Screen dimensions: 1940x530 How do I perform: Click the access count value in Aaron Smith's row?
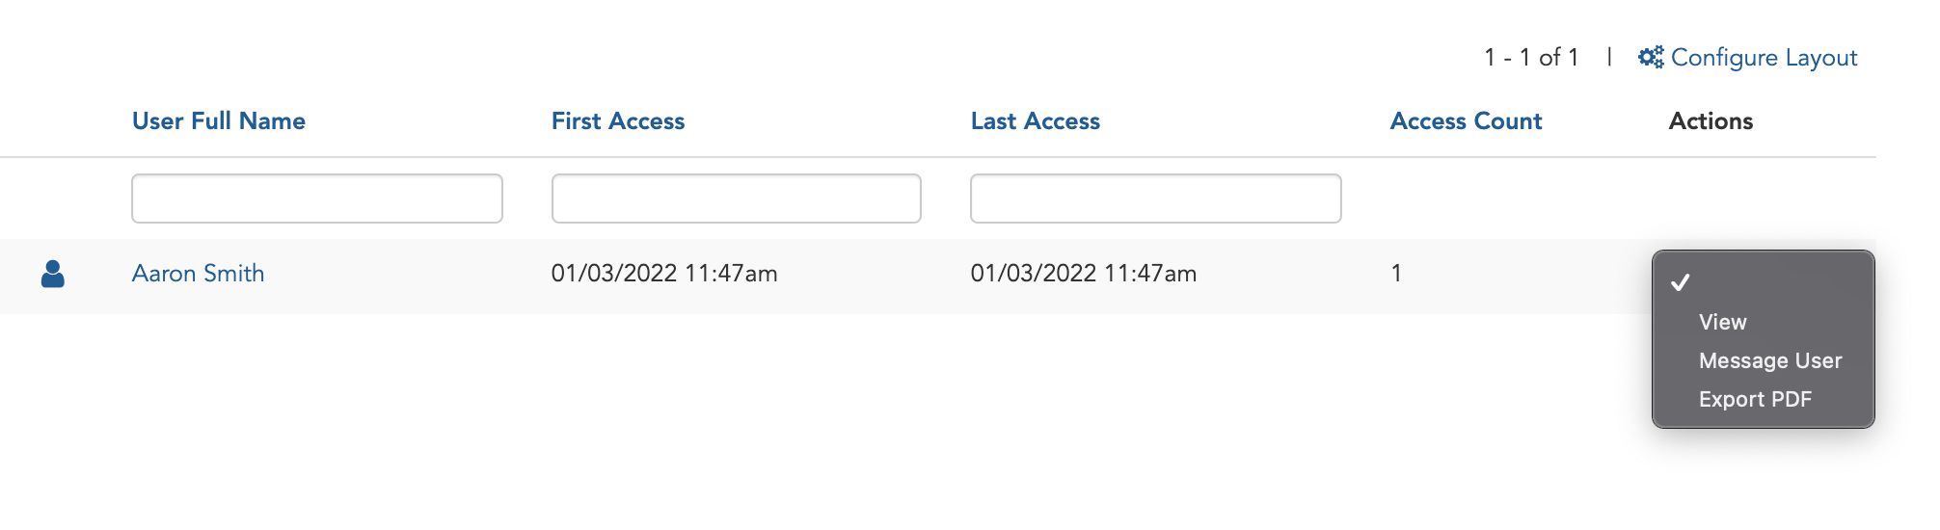coord(1396,274)
